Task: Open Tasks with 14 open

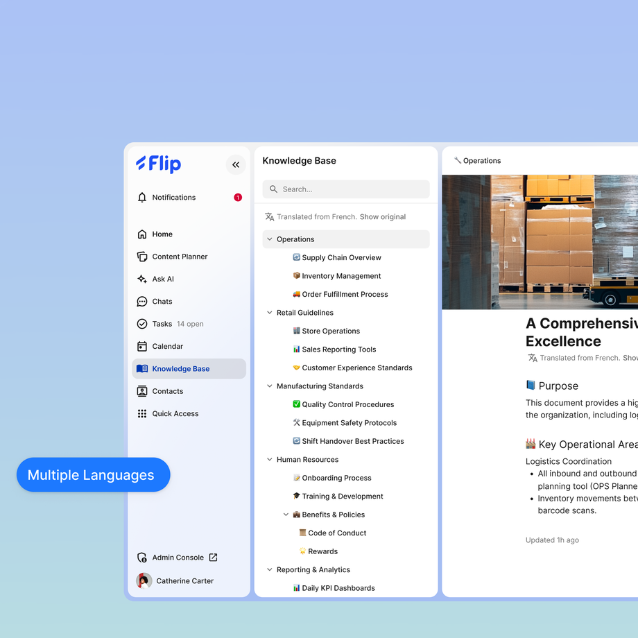Action: 189,324
